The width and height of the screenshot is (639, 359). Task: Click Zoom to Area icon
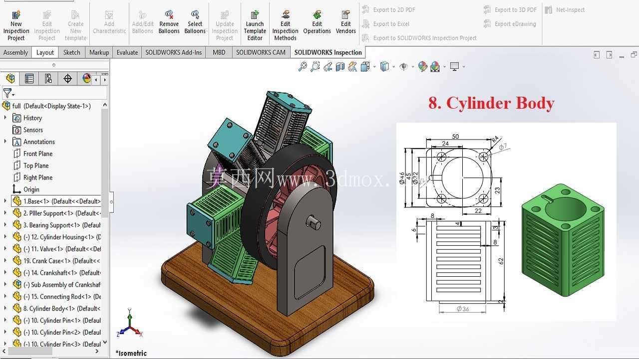point(315,67)
